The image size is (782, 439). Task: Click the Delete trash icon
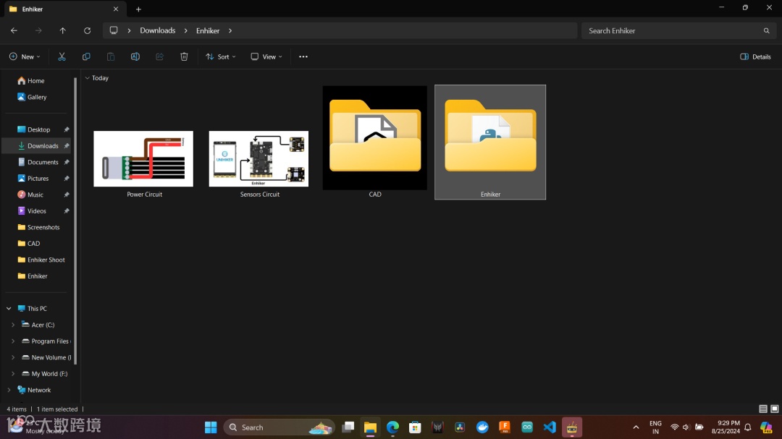tap(184, 56)
